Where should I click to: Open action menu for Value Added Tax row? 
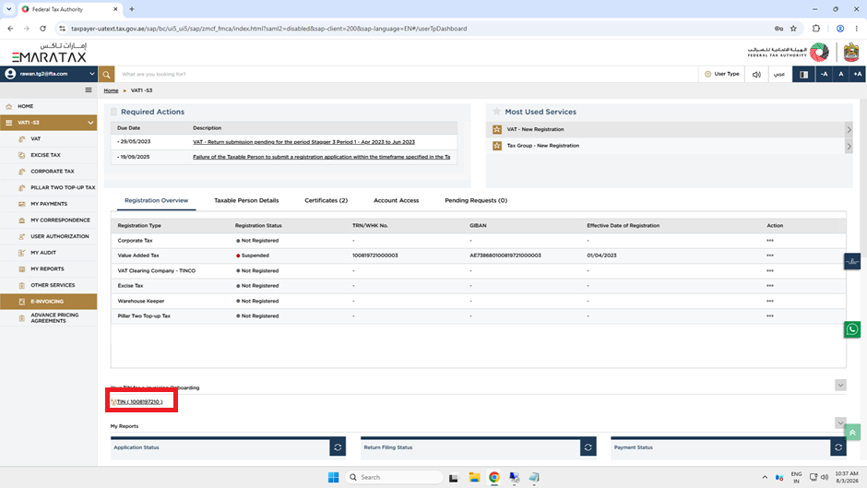(x=770, y=256)
